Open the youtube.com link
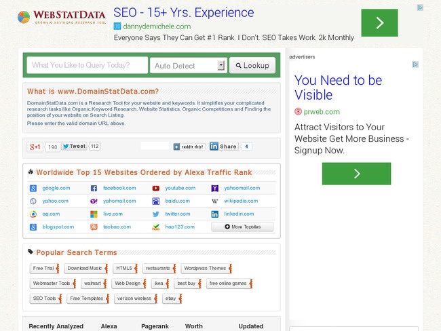 tap(180, 188)
